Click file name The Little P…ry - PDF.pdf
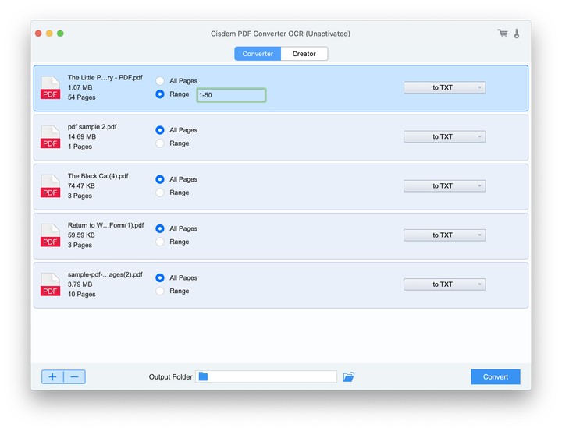562x431 pixels. (x=105, y=78)
